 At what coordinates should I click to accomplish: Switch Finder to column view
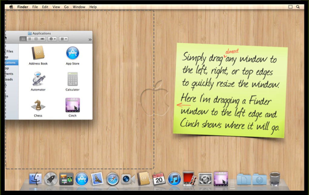click(36, 39)
